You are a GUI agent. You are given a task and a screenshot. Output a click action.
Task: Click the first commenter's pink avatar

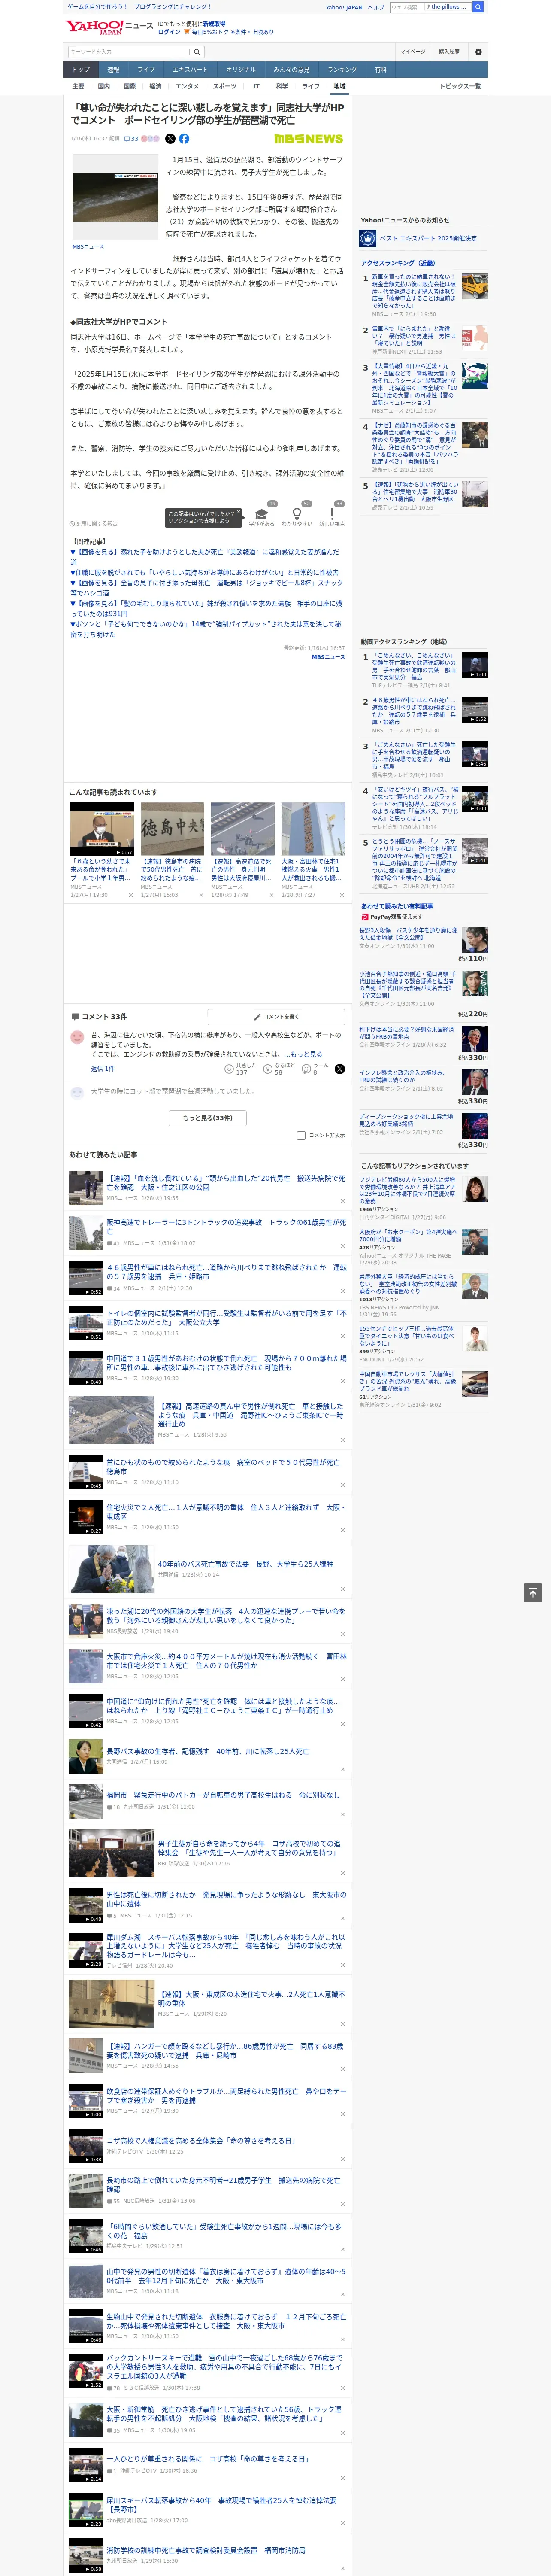[x=77, y=1037]
